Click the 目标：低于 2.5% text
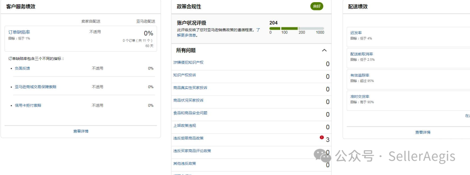 tap(363, 59)
